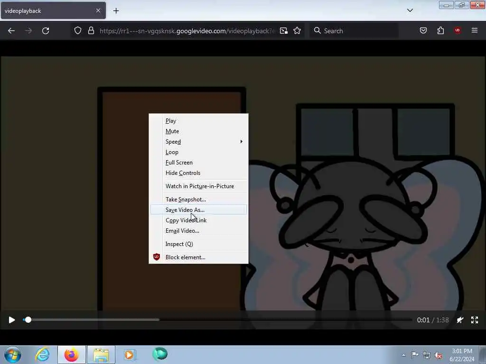This screenshot has width=486, height=364.
Task: Open the Pocket save icon
Action: 423,30
